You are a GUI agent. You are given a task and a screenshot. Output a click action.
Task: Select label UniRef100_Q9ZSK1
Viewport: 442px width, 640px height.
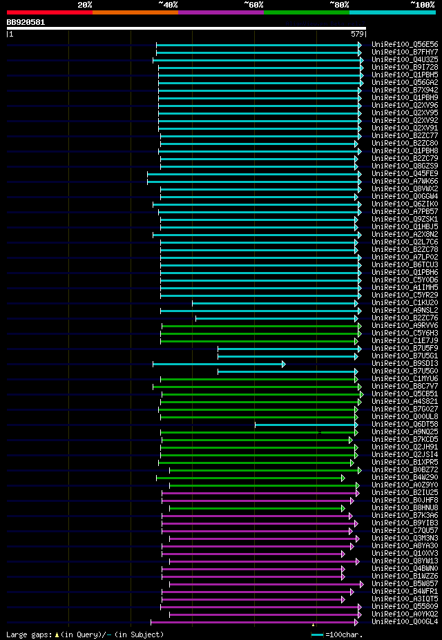click(405, 219)
